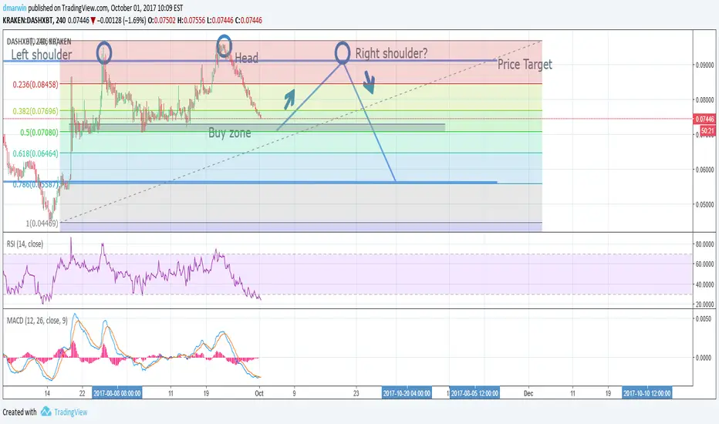
Task: Click the 0.09000 price axis label
Action: 705,65
